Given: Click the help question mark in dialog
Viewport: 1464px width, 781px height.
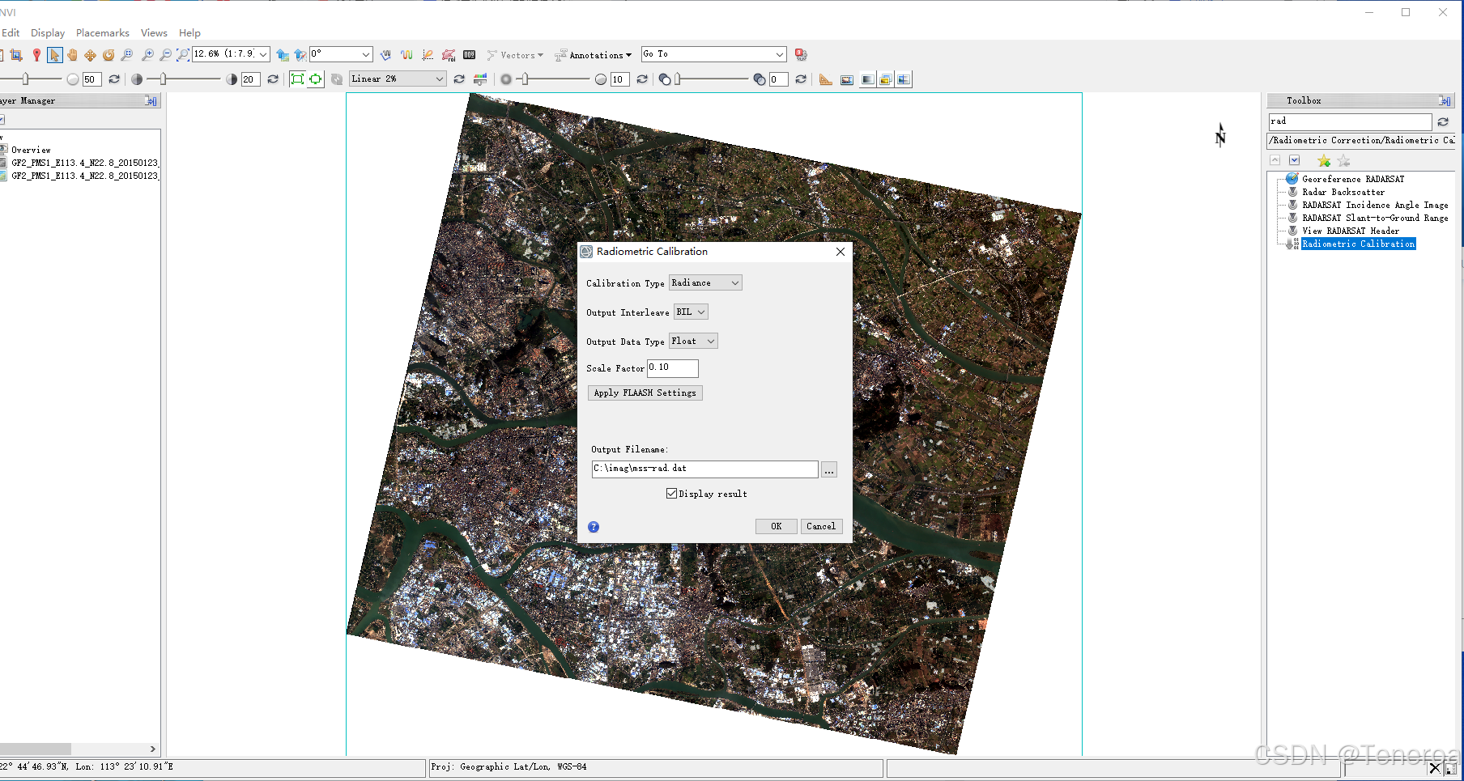Looking at the screenshot, I should pos(594,527).
